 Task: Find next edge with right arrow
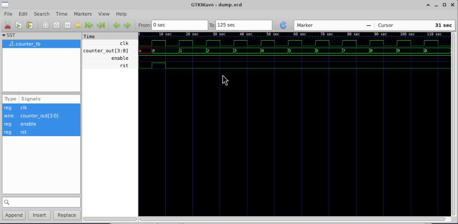(x=127, y=25)
